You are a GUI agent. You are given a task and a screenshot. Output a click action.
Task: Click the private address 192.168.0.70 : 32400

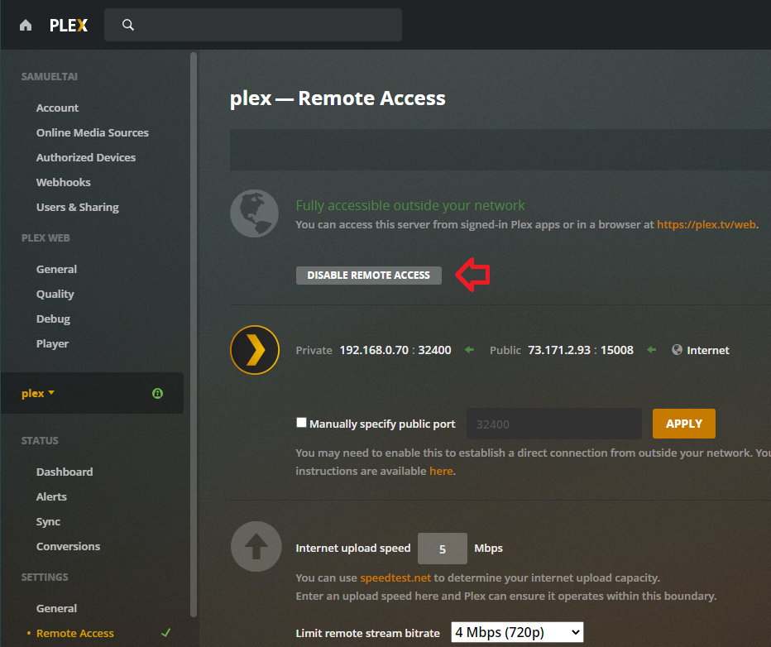pos(395,350)
